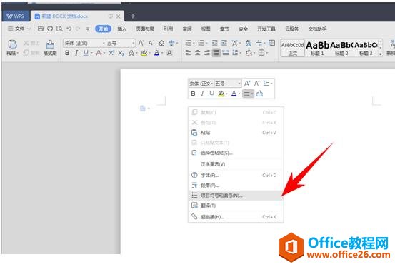This screenshot has width=395, height=267.
Task: Expand the line spacing dropdown in ribbon
Action: coord(241,53)
